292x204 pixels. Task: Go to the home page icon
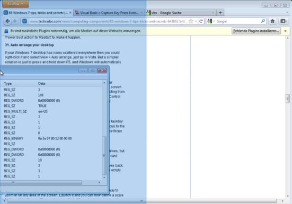(x=272, y=21)
